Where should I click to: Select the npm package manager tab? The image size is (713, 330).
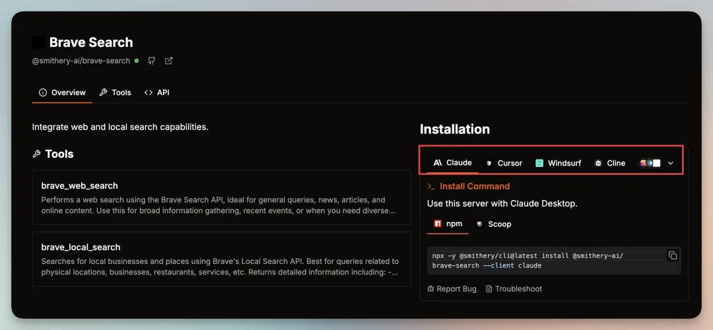(x=448, y=224)
